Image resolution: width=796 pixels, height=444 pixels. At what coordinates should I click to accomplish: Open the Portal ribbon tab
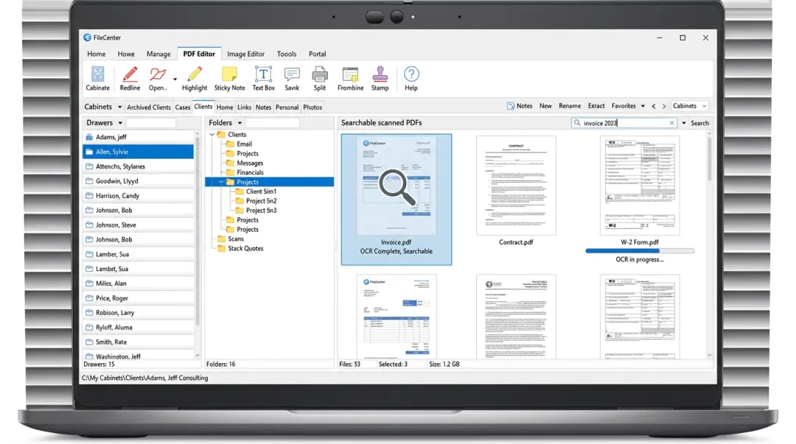tap(317, 54)
